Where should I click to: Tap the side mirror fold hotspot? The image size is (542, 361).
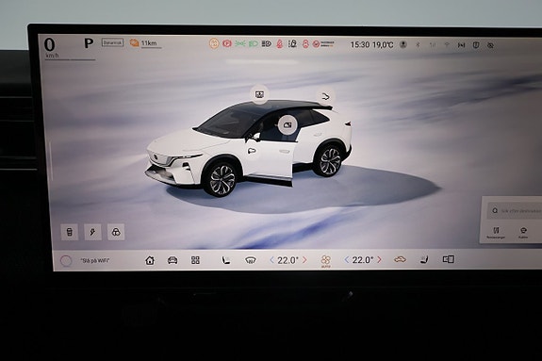(252, 151)
